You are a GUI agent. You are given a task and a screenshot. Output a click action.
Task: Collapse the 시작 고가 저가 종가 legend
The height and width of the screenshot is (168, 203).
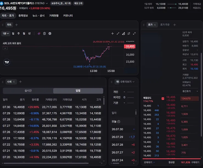(x=5, y=48)
